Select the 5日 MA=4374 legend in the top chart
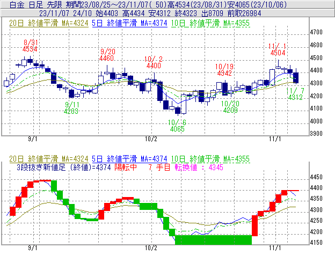 click(129, 23)
